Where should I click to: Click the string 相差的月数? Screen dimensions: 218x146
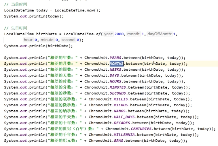pos(62,64)
